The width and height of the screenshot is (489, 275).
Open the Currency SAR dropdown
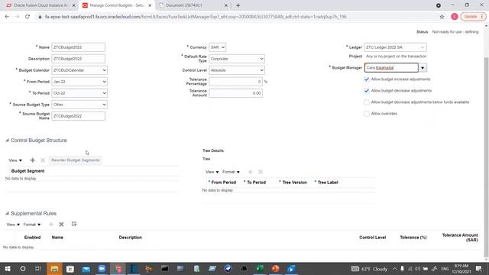point(217,47)
